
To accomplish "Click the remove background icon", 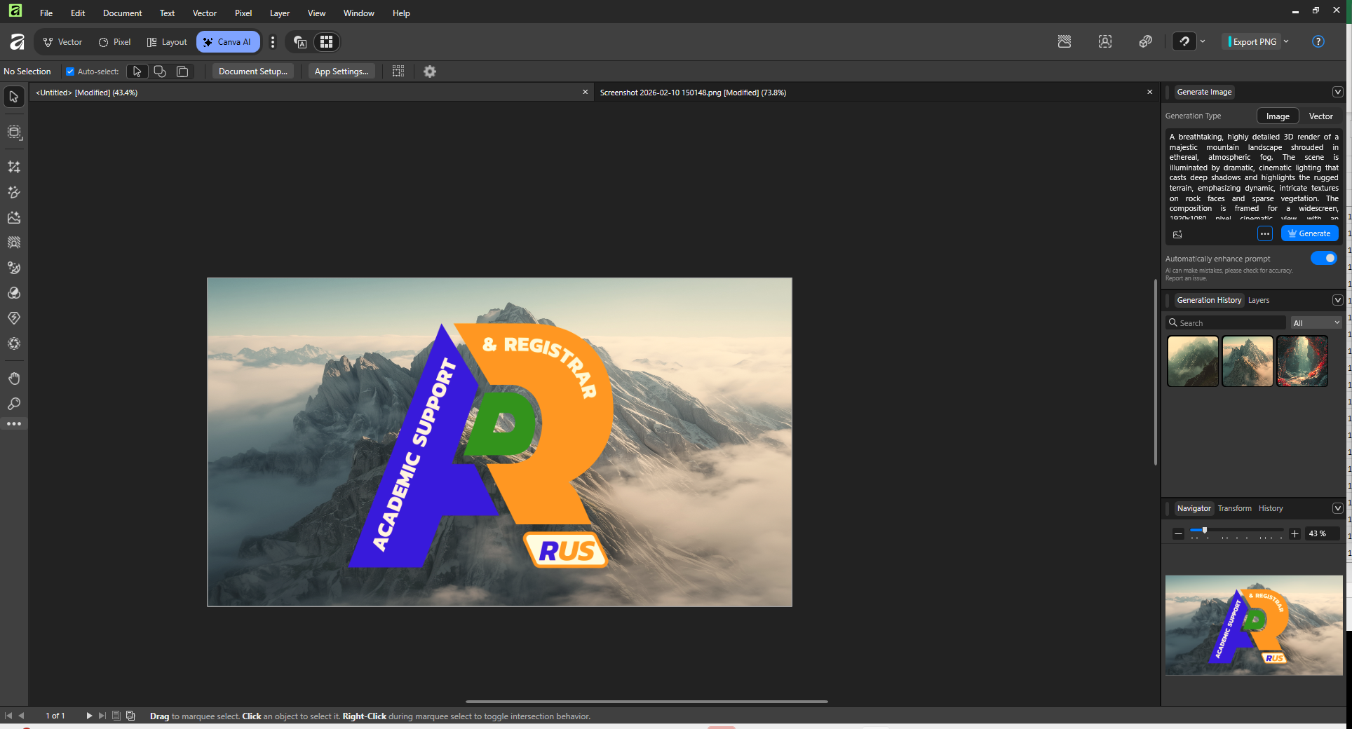I will click(1064, 42).
